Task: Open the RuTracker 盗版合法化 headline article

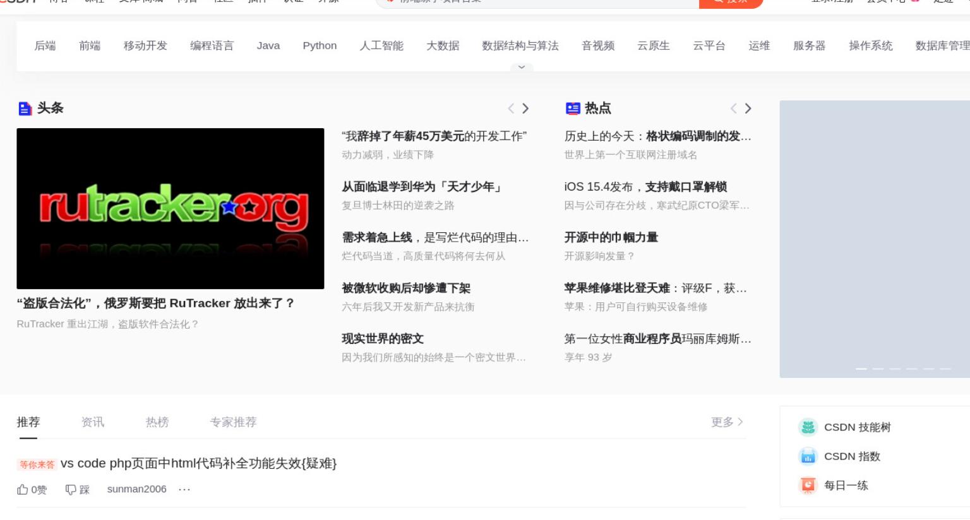Action: pos(156,304)
